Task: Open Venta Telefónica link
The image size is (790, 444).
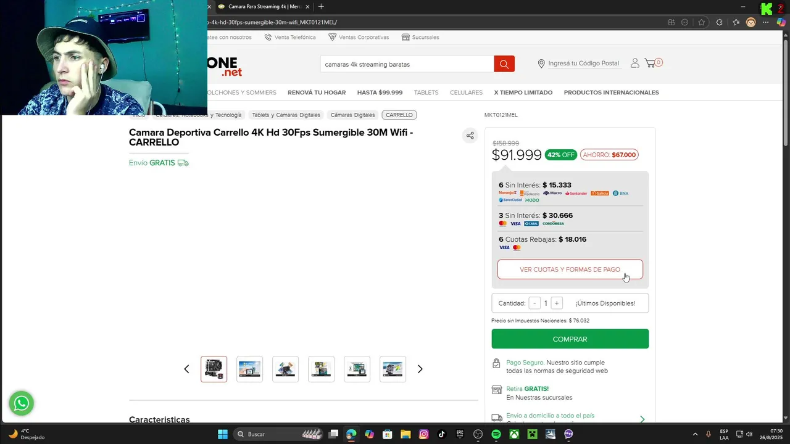Action: 290,37
